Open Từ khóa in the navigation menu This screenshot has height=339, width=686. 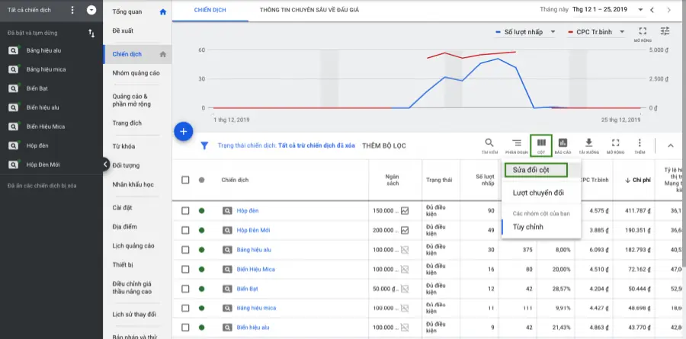[x=123, y=145]
